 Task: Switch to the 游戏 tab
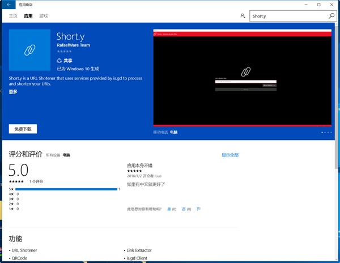click(44, 16)
